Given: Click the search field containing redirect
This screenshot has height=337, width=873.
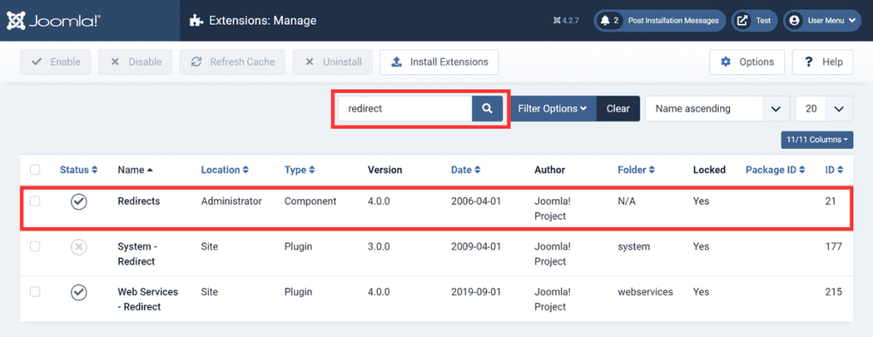Looking at the screenshot, I should pos(405,109).
